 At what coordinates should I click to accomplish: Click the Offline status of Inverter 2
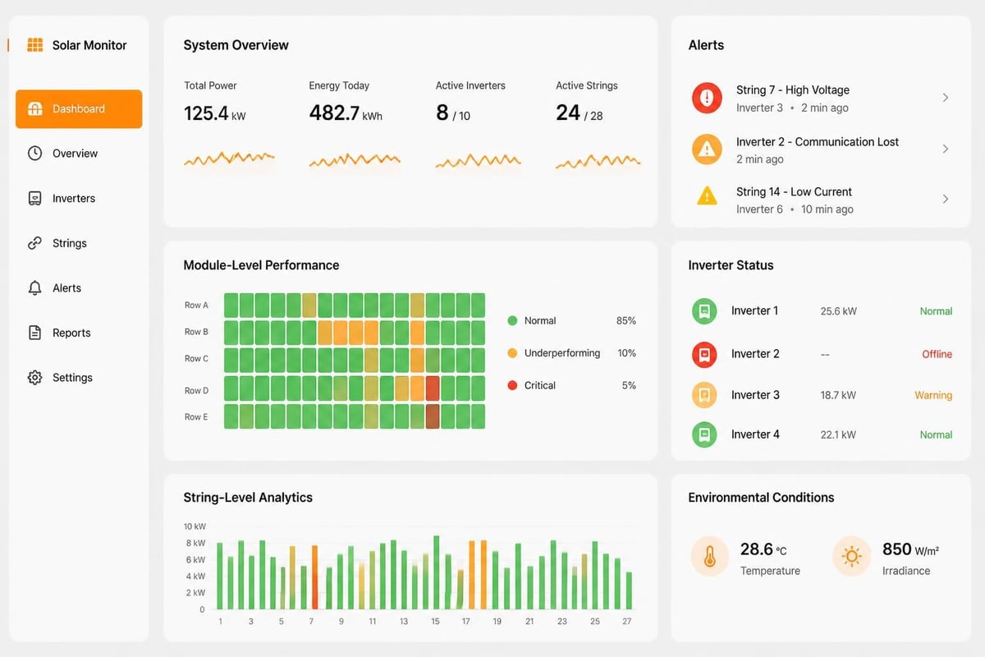(x=937, y=354)
